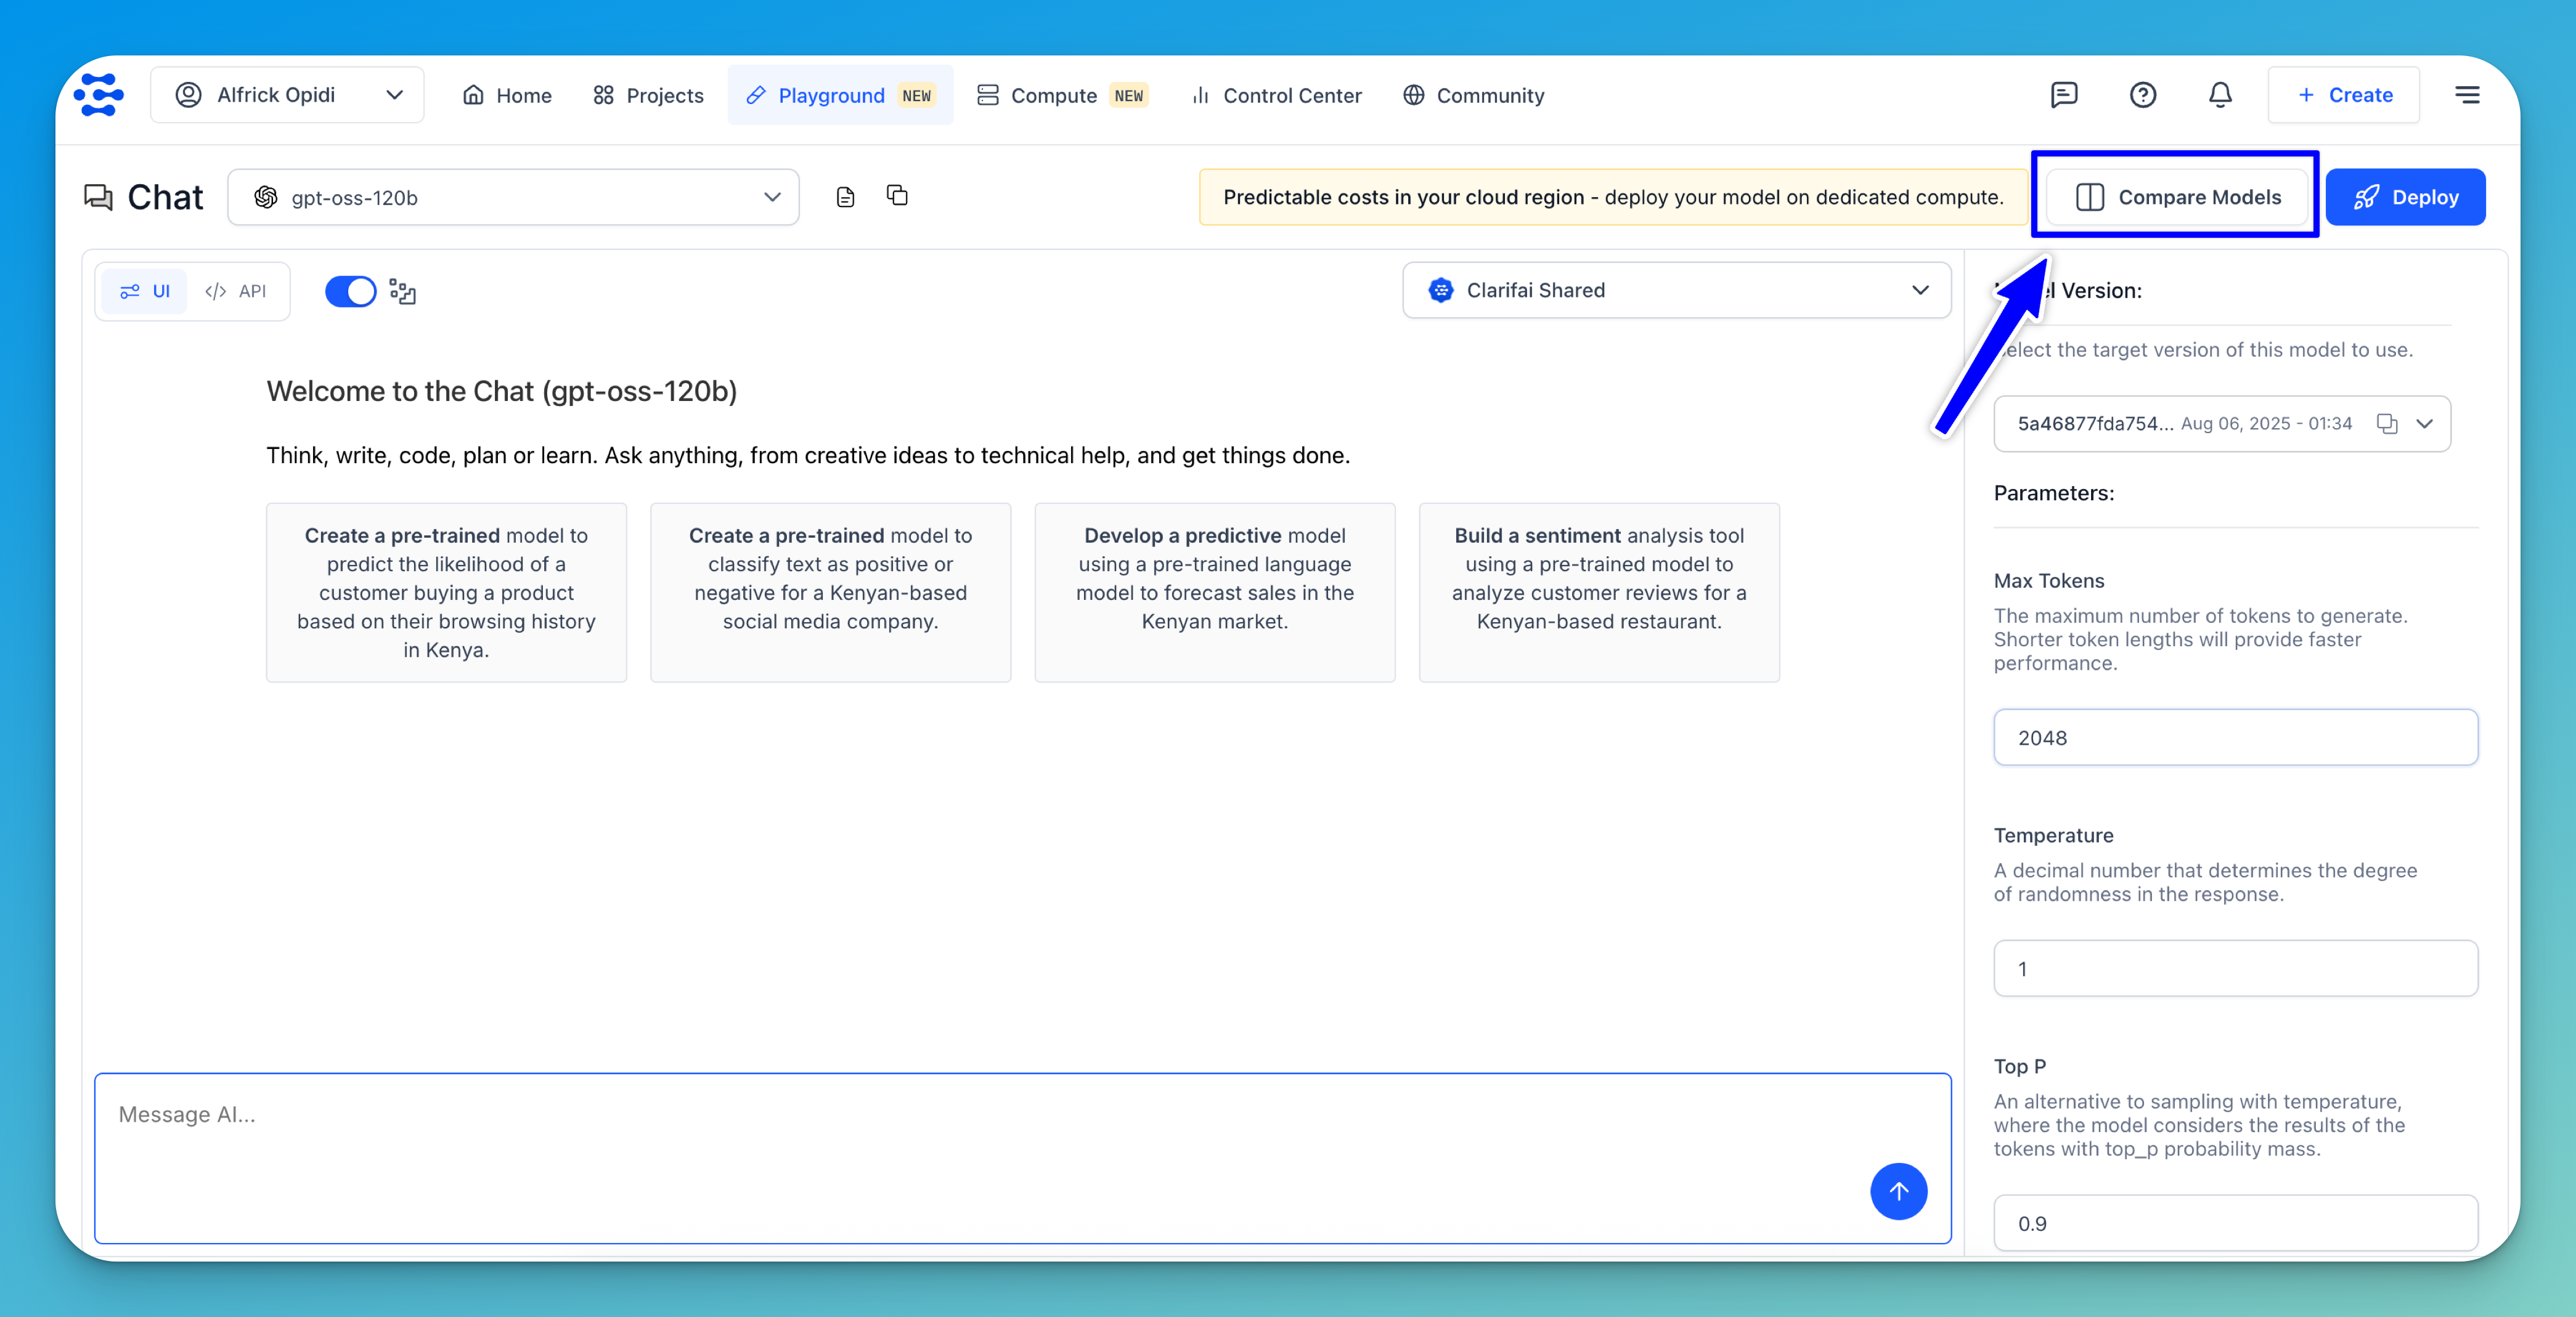
Task: Send the message with arrow button
Action: pyautogui.click(x=1898, y=1190)
